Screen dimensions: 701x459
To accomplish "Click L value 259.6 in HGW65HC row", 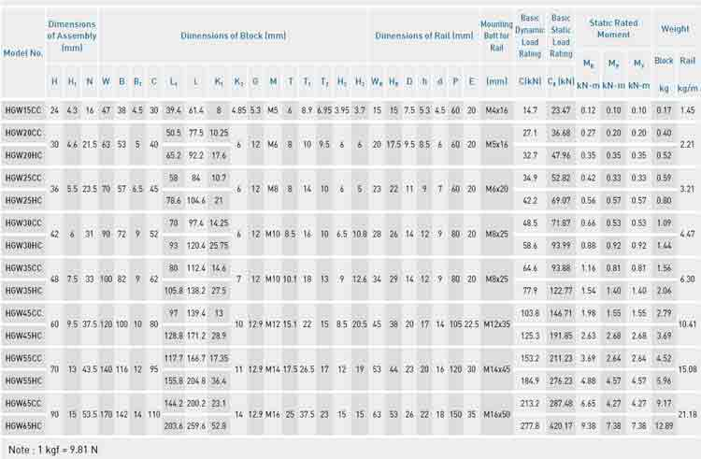I will coord(196,426).
